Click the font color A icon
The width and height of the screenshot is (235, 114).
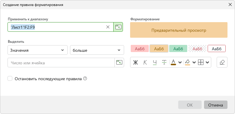click(173, 62)
